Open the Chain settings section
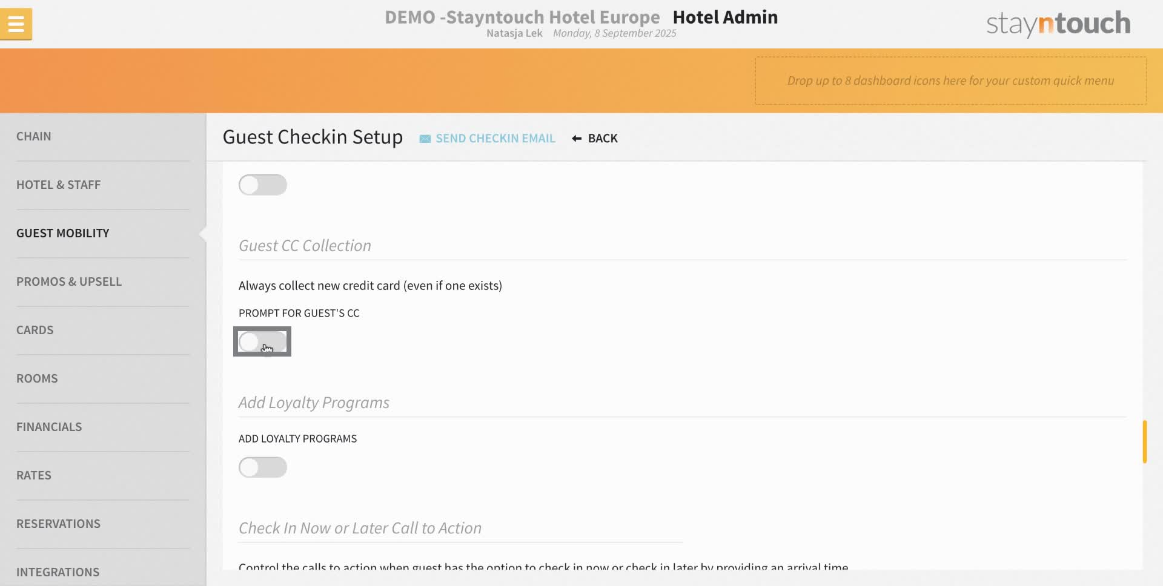This screenshot has width=1163, height=586. (34, 136)
